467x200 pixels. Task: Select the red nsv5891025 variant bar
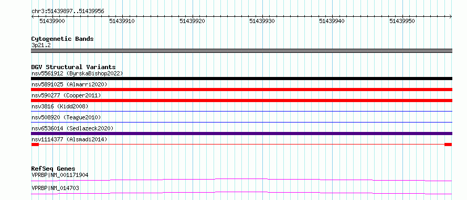point(241,90)
